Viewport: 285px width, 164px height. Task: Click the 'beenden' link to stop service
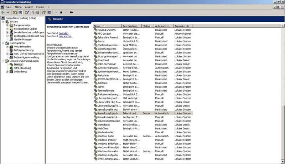click(x=63, y=33)
